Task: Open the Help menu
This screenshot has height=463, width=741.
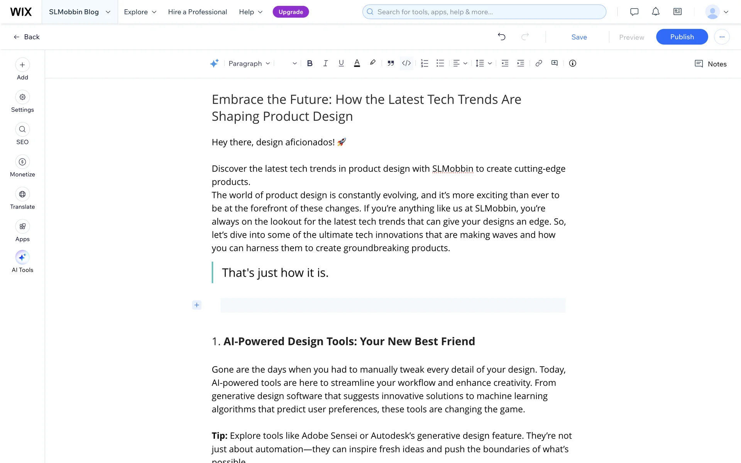Action: [x=250, y=12]
